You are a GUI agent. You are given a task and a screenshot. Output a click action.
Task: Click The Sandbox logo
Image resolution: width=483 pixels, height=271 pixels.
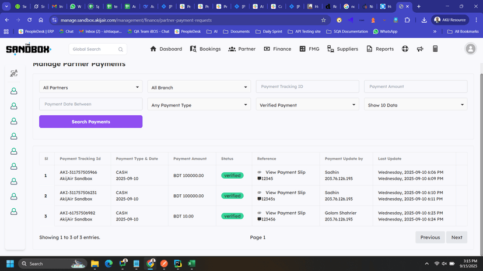pos(29,49)
